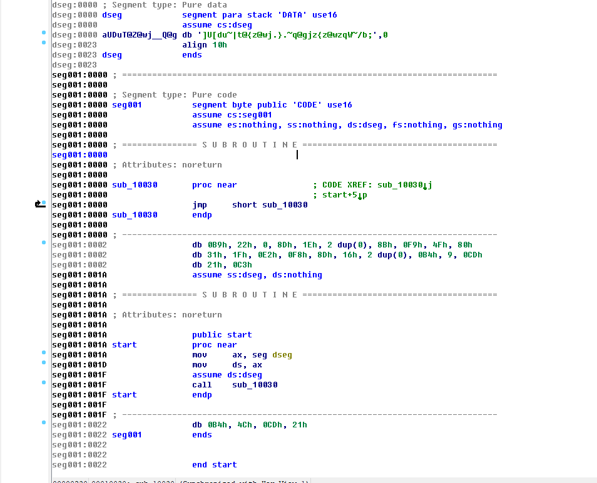Click the gutter dot beside the align 10h line
Image resolution: width=597 pixels, height=483 pixels.
point(44,42)
